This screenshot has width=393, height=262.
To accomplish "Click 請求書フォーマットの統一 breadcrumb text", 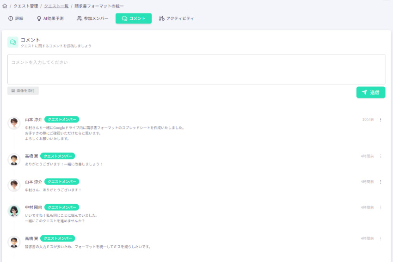I will [x=99, y=6].
